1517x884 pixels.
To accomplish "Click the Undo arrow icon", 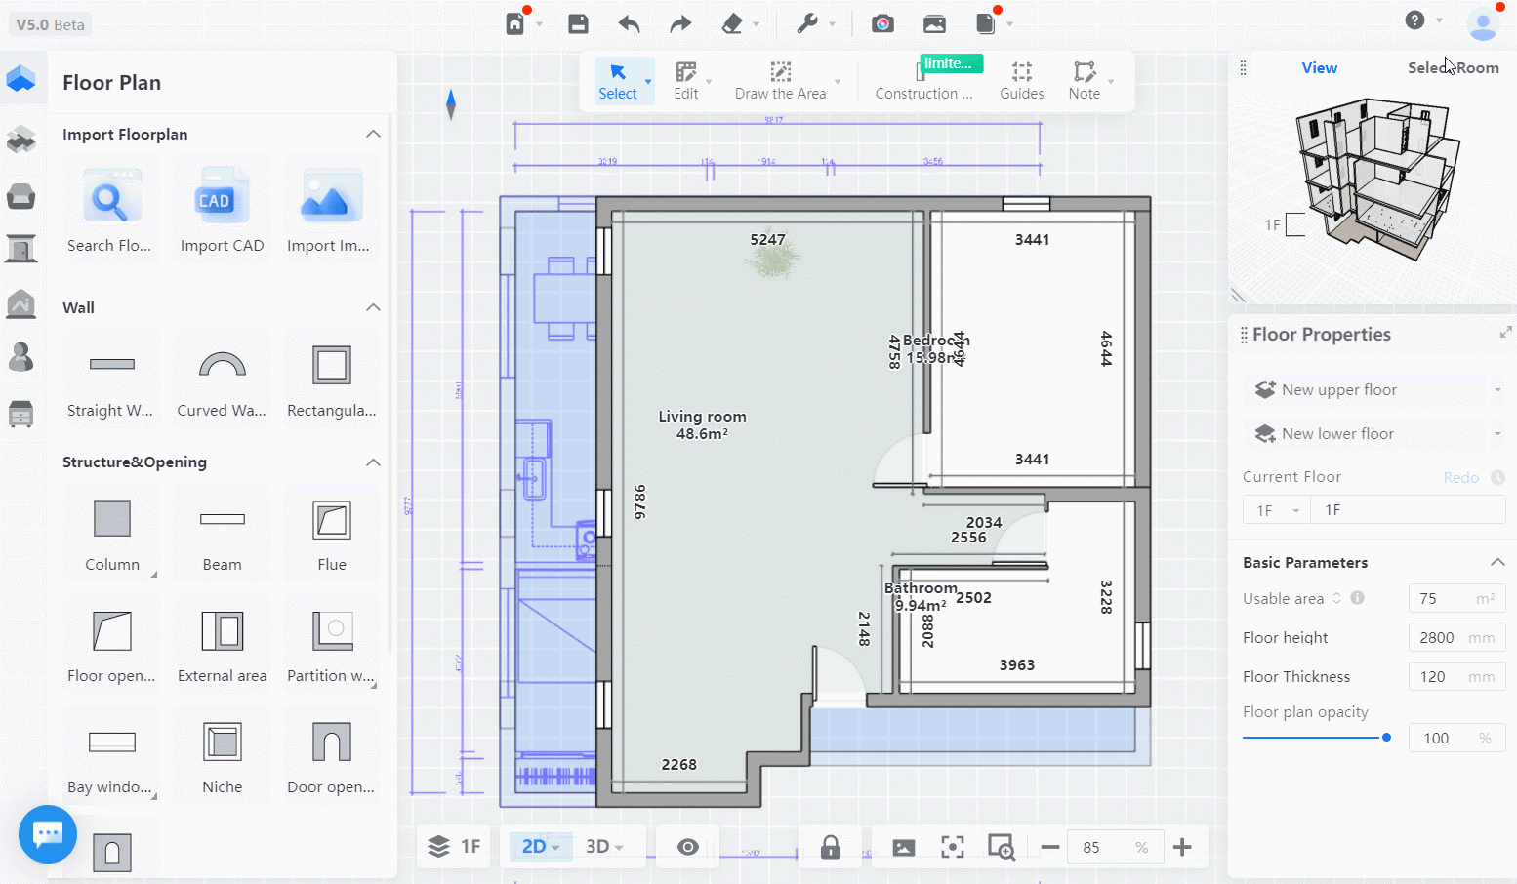I will coord(629,24).
